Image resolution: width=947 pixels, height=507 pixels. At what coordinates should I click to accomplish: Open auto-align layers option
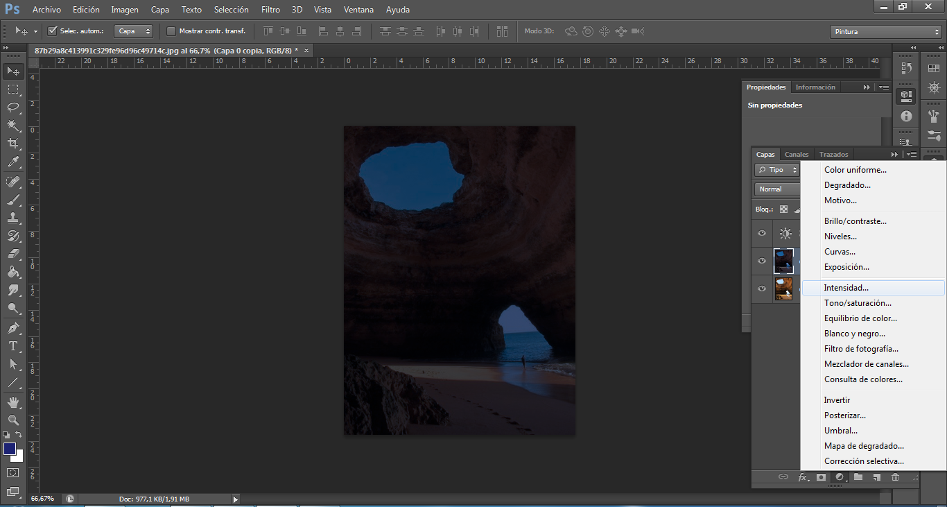tap(503, 31)
